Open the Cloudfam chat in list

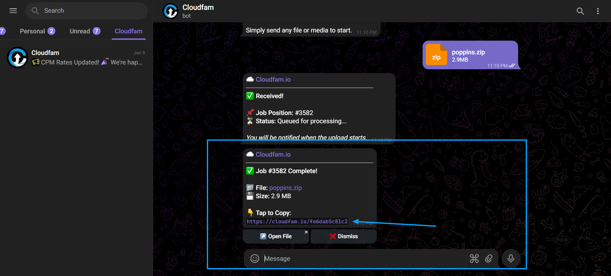(76, 57)
